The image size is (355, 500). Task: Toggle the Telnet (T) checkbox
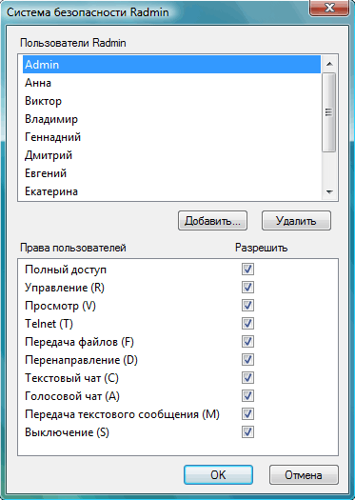[x=247, y=324]
